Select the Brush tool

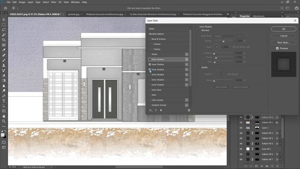click(4, 60)
